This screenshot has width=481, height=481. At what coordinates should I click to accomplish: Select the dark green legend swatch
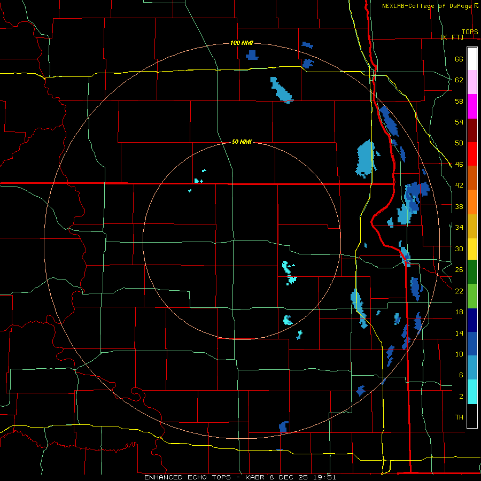[472, 272]
